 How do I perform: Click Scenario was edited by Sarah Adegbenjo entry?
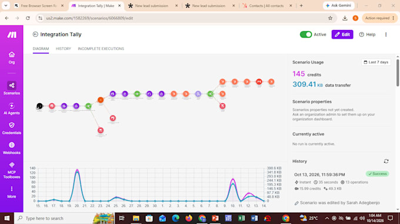click(337, 203)
